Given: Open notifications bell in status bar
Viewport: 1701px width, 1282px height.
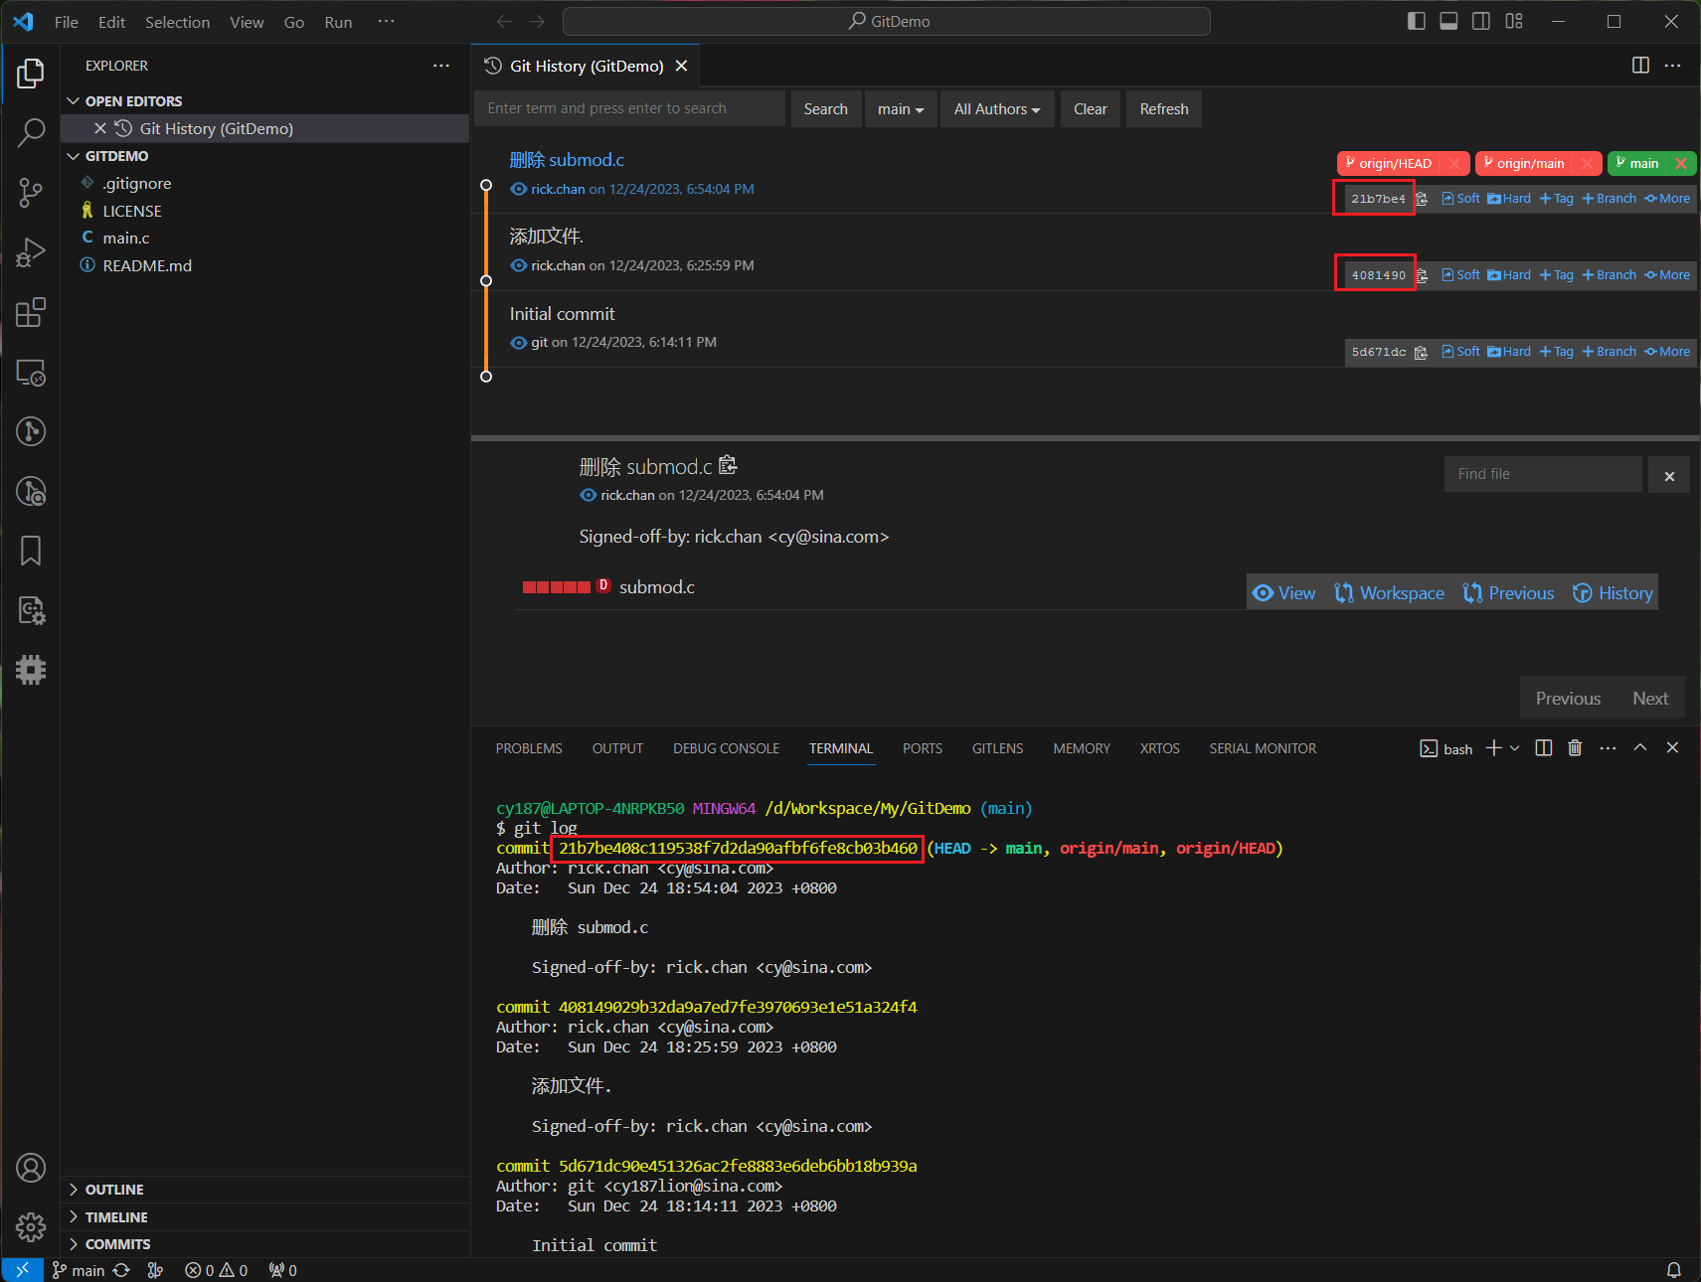Looking at the screenshot, I should [1674, 1270].
